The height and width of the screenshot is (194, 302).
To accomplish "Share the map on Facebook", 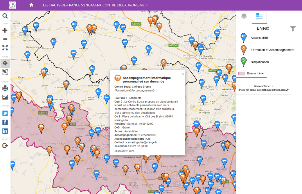I will coord(5,122).
